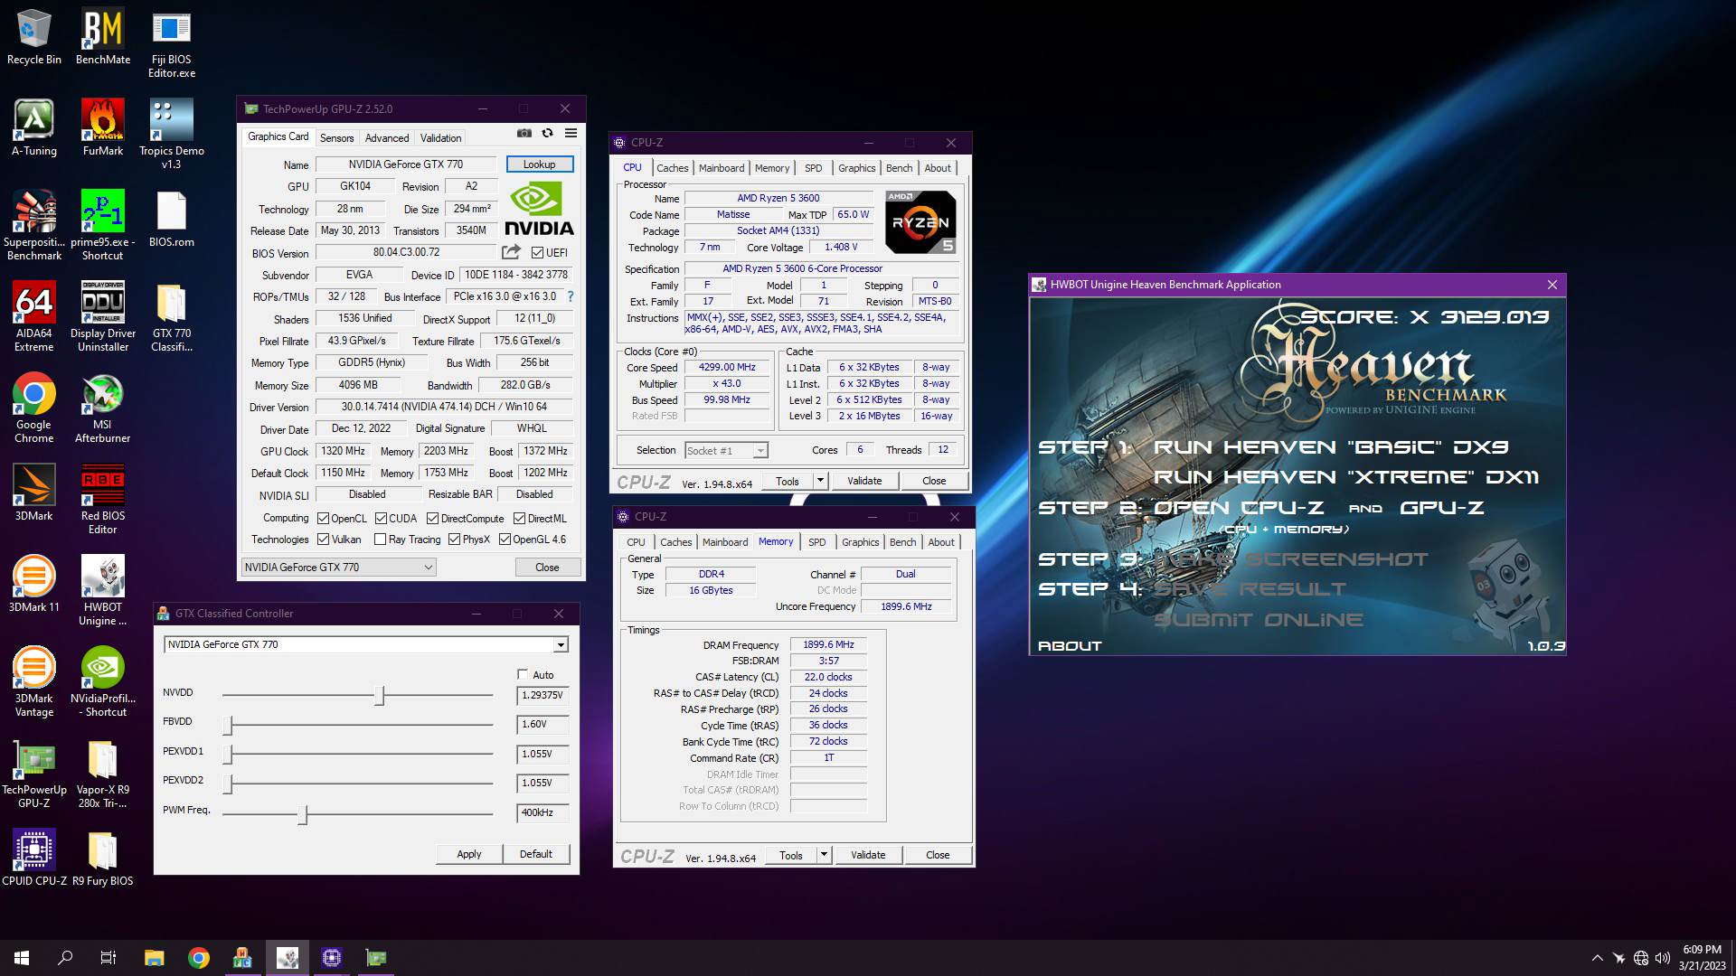The image size is (1736, 976).
Task: Click Validate in the upper CPU-Z window
Action: [x=864, y=481]
